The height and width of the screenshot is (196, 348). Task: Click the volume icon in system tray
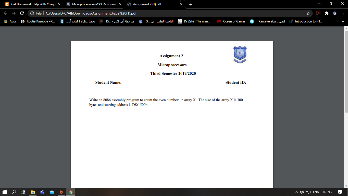point(302,192)
